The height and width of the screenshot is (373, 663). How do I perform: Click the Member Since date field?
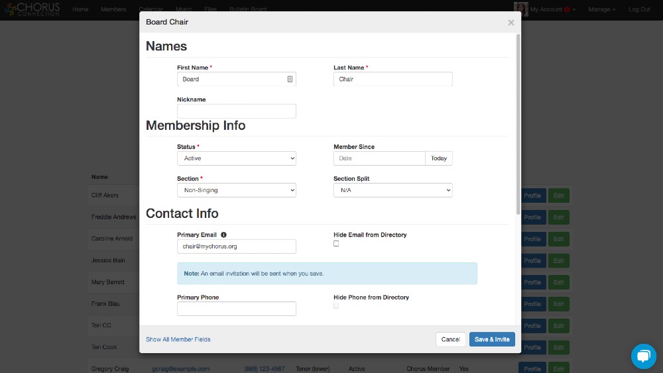point(379,158)
